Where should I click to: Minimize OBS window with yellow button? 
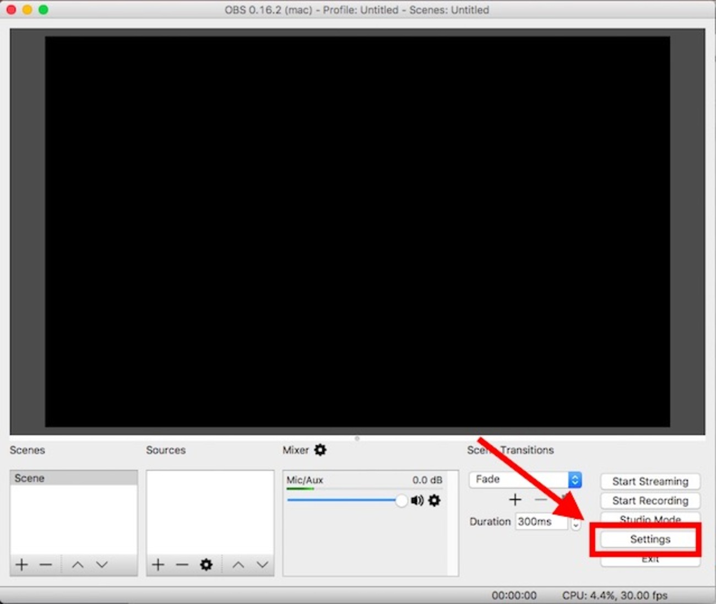coord(27,10)
